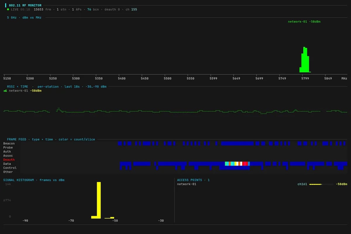
Task: Click the green network-01 legend marker in RSSI panel
Action: pos(5,91)
